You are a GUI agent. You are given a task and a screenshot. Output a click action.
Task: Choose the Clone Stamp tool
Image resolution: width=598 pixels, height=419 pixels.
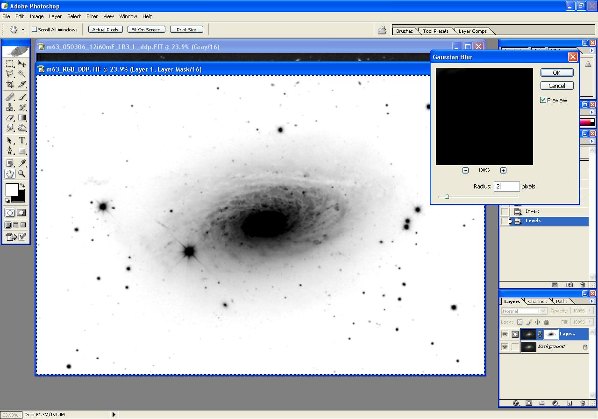coord(10,107)
